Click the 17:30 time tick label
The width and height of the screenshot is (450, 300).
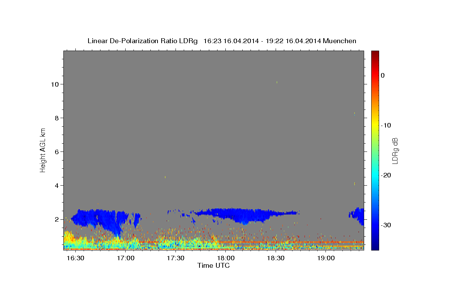[175, 258]
